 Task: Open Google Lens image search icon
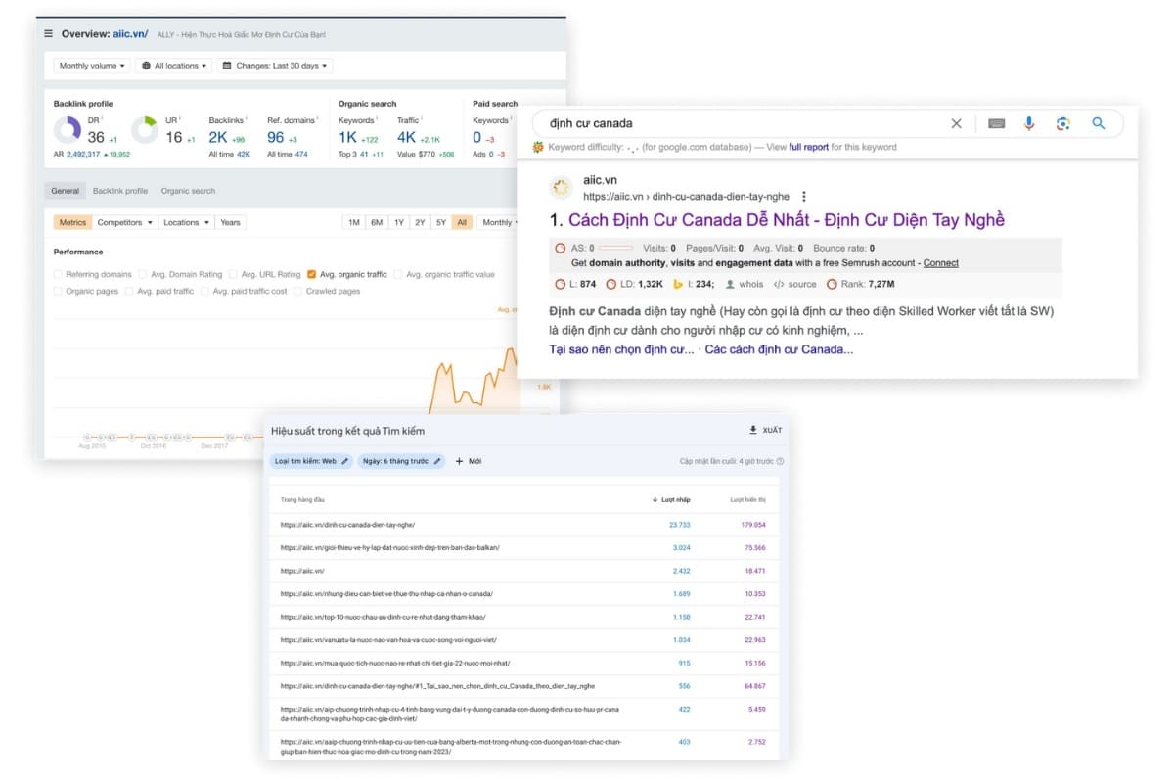point(1063,123)
